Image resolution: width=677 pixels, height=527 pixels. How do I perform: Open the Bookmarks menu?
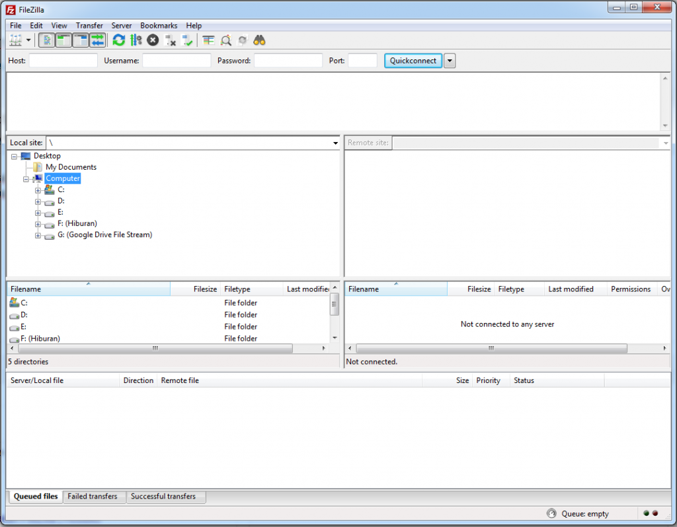[159, 26]
